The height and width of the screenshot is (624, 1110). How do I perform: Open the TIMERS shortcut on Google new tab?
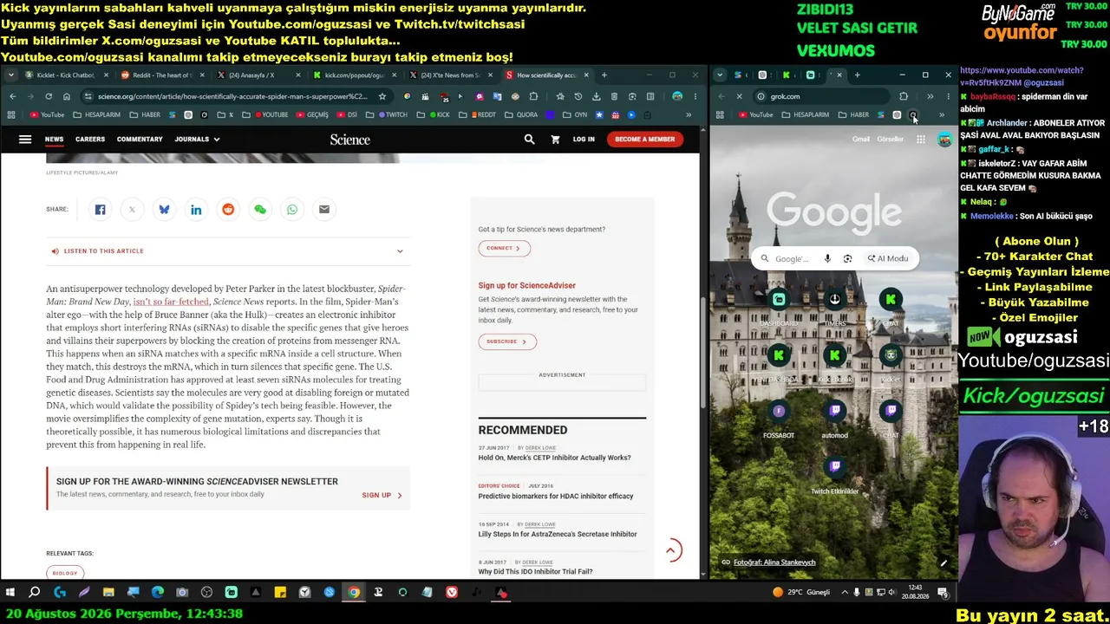tap(835, 305)
